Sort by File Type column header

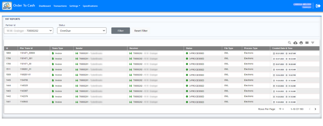click(229, 48)
